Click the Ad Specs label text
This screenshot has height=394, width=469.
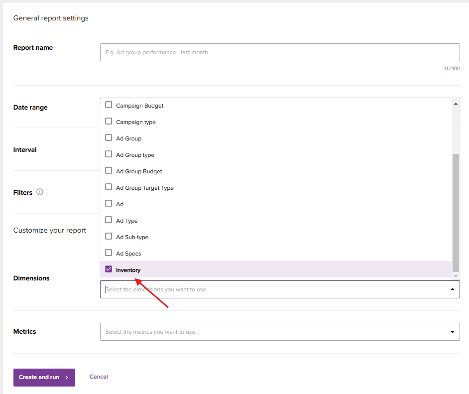128,254
